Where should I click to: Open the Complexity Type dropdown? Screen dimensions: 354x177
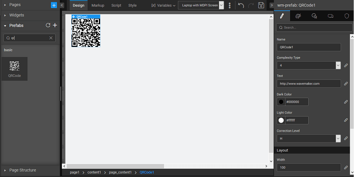[x=338, y=66]
